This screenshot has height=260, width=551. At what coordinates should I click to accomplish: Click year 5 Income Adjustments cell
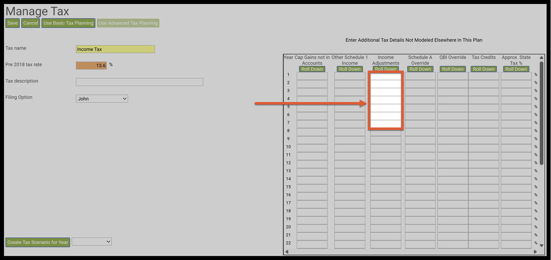point(386,108)
